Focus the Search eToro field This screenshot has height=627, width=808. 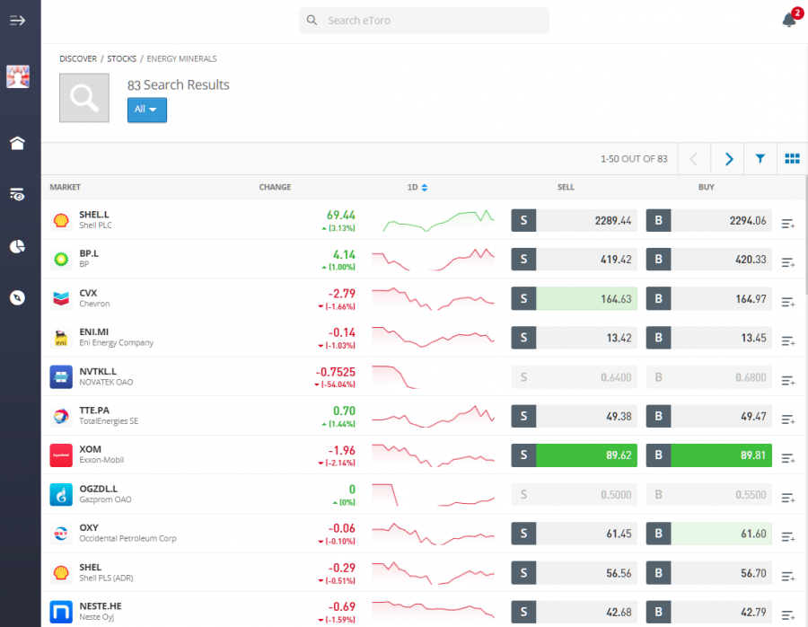tap(424, 21)
